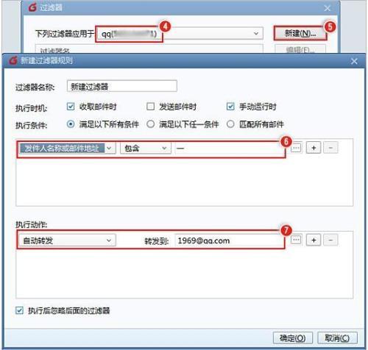
Task: Close the 新建过滤器规则 dialog
Action: pos(354,61)
